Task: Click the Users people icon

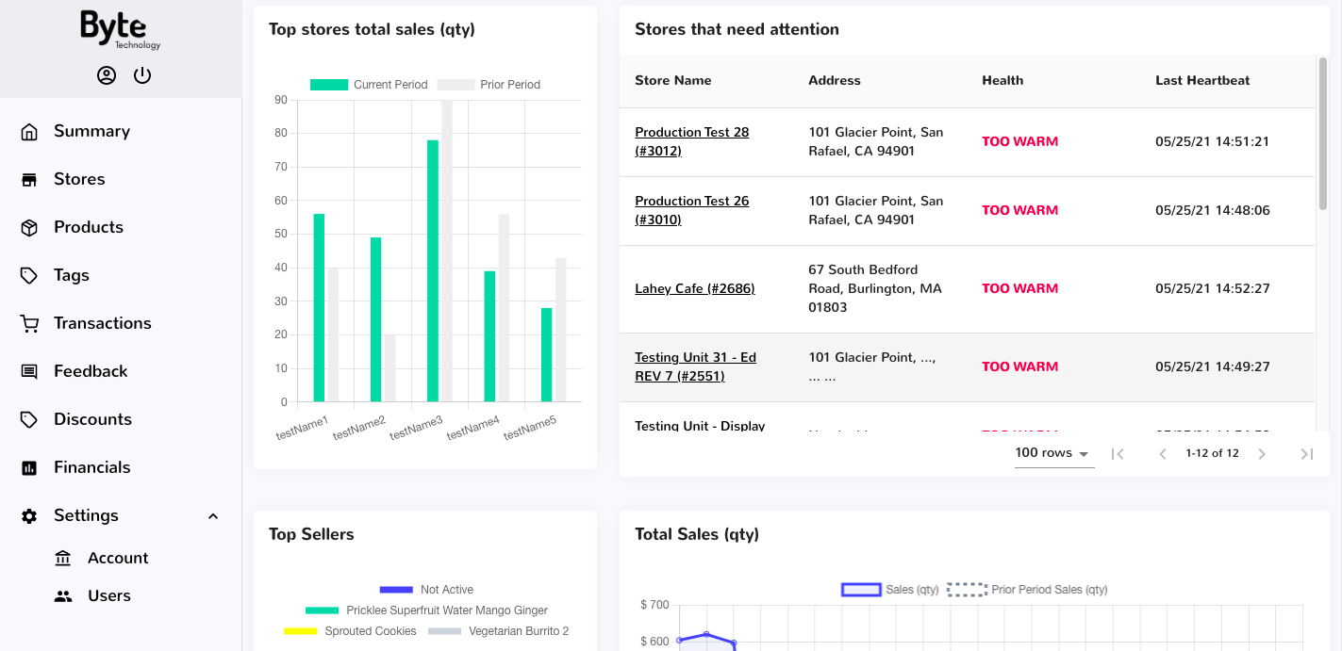Action: click(x=63, y=596)
